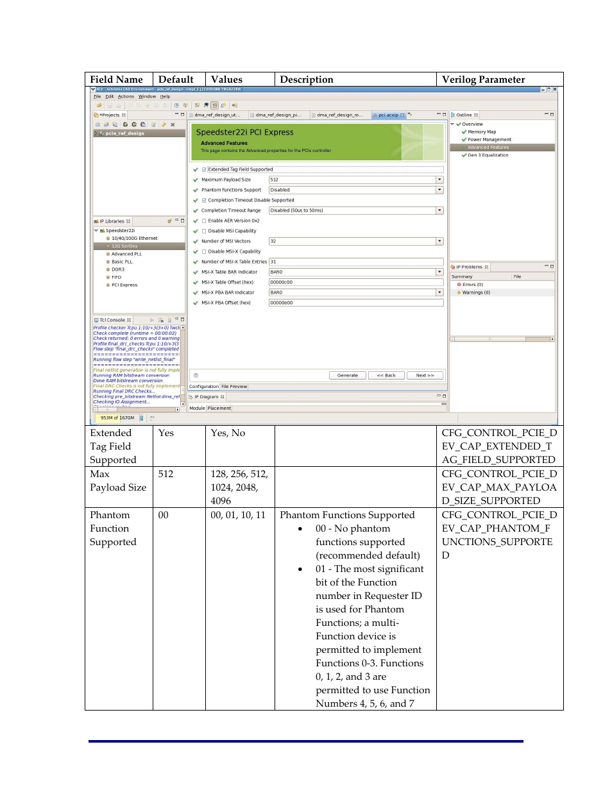Screen dimensions: 612x792
Task: Click the remove (X) icon in Projects toolbar
Action: (173, 124)
